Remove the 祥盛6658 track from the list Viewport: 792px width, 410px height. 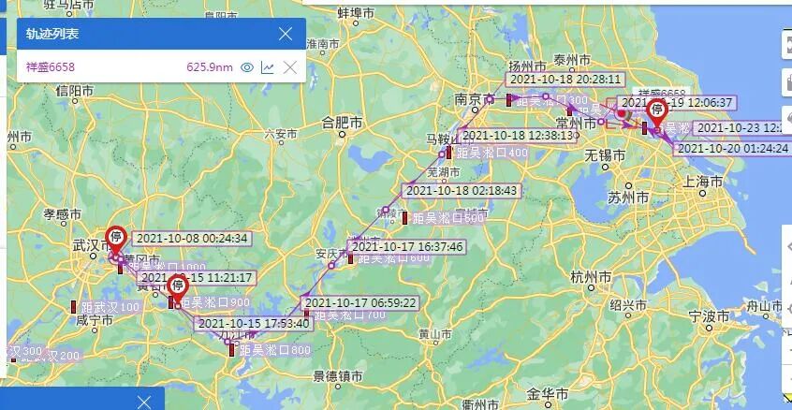pyautogui.click(x=290, y=67)
